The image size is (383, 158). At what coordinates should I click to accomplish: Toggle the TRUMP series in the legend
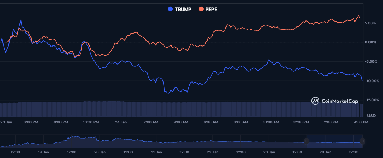click(x=180, y=9)
